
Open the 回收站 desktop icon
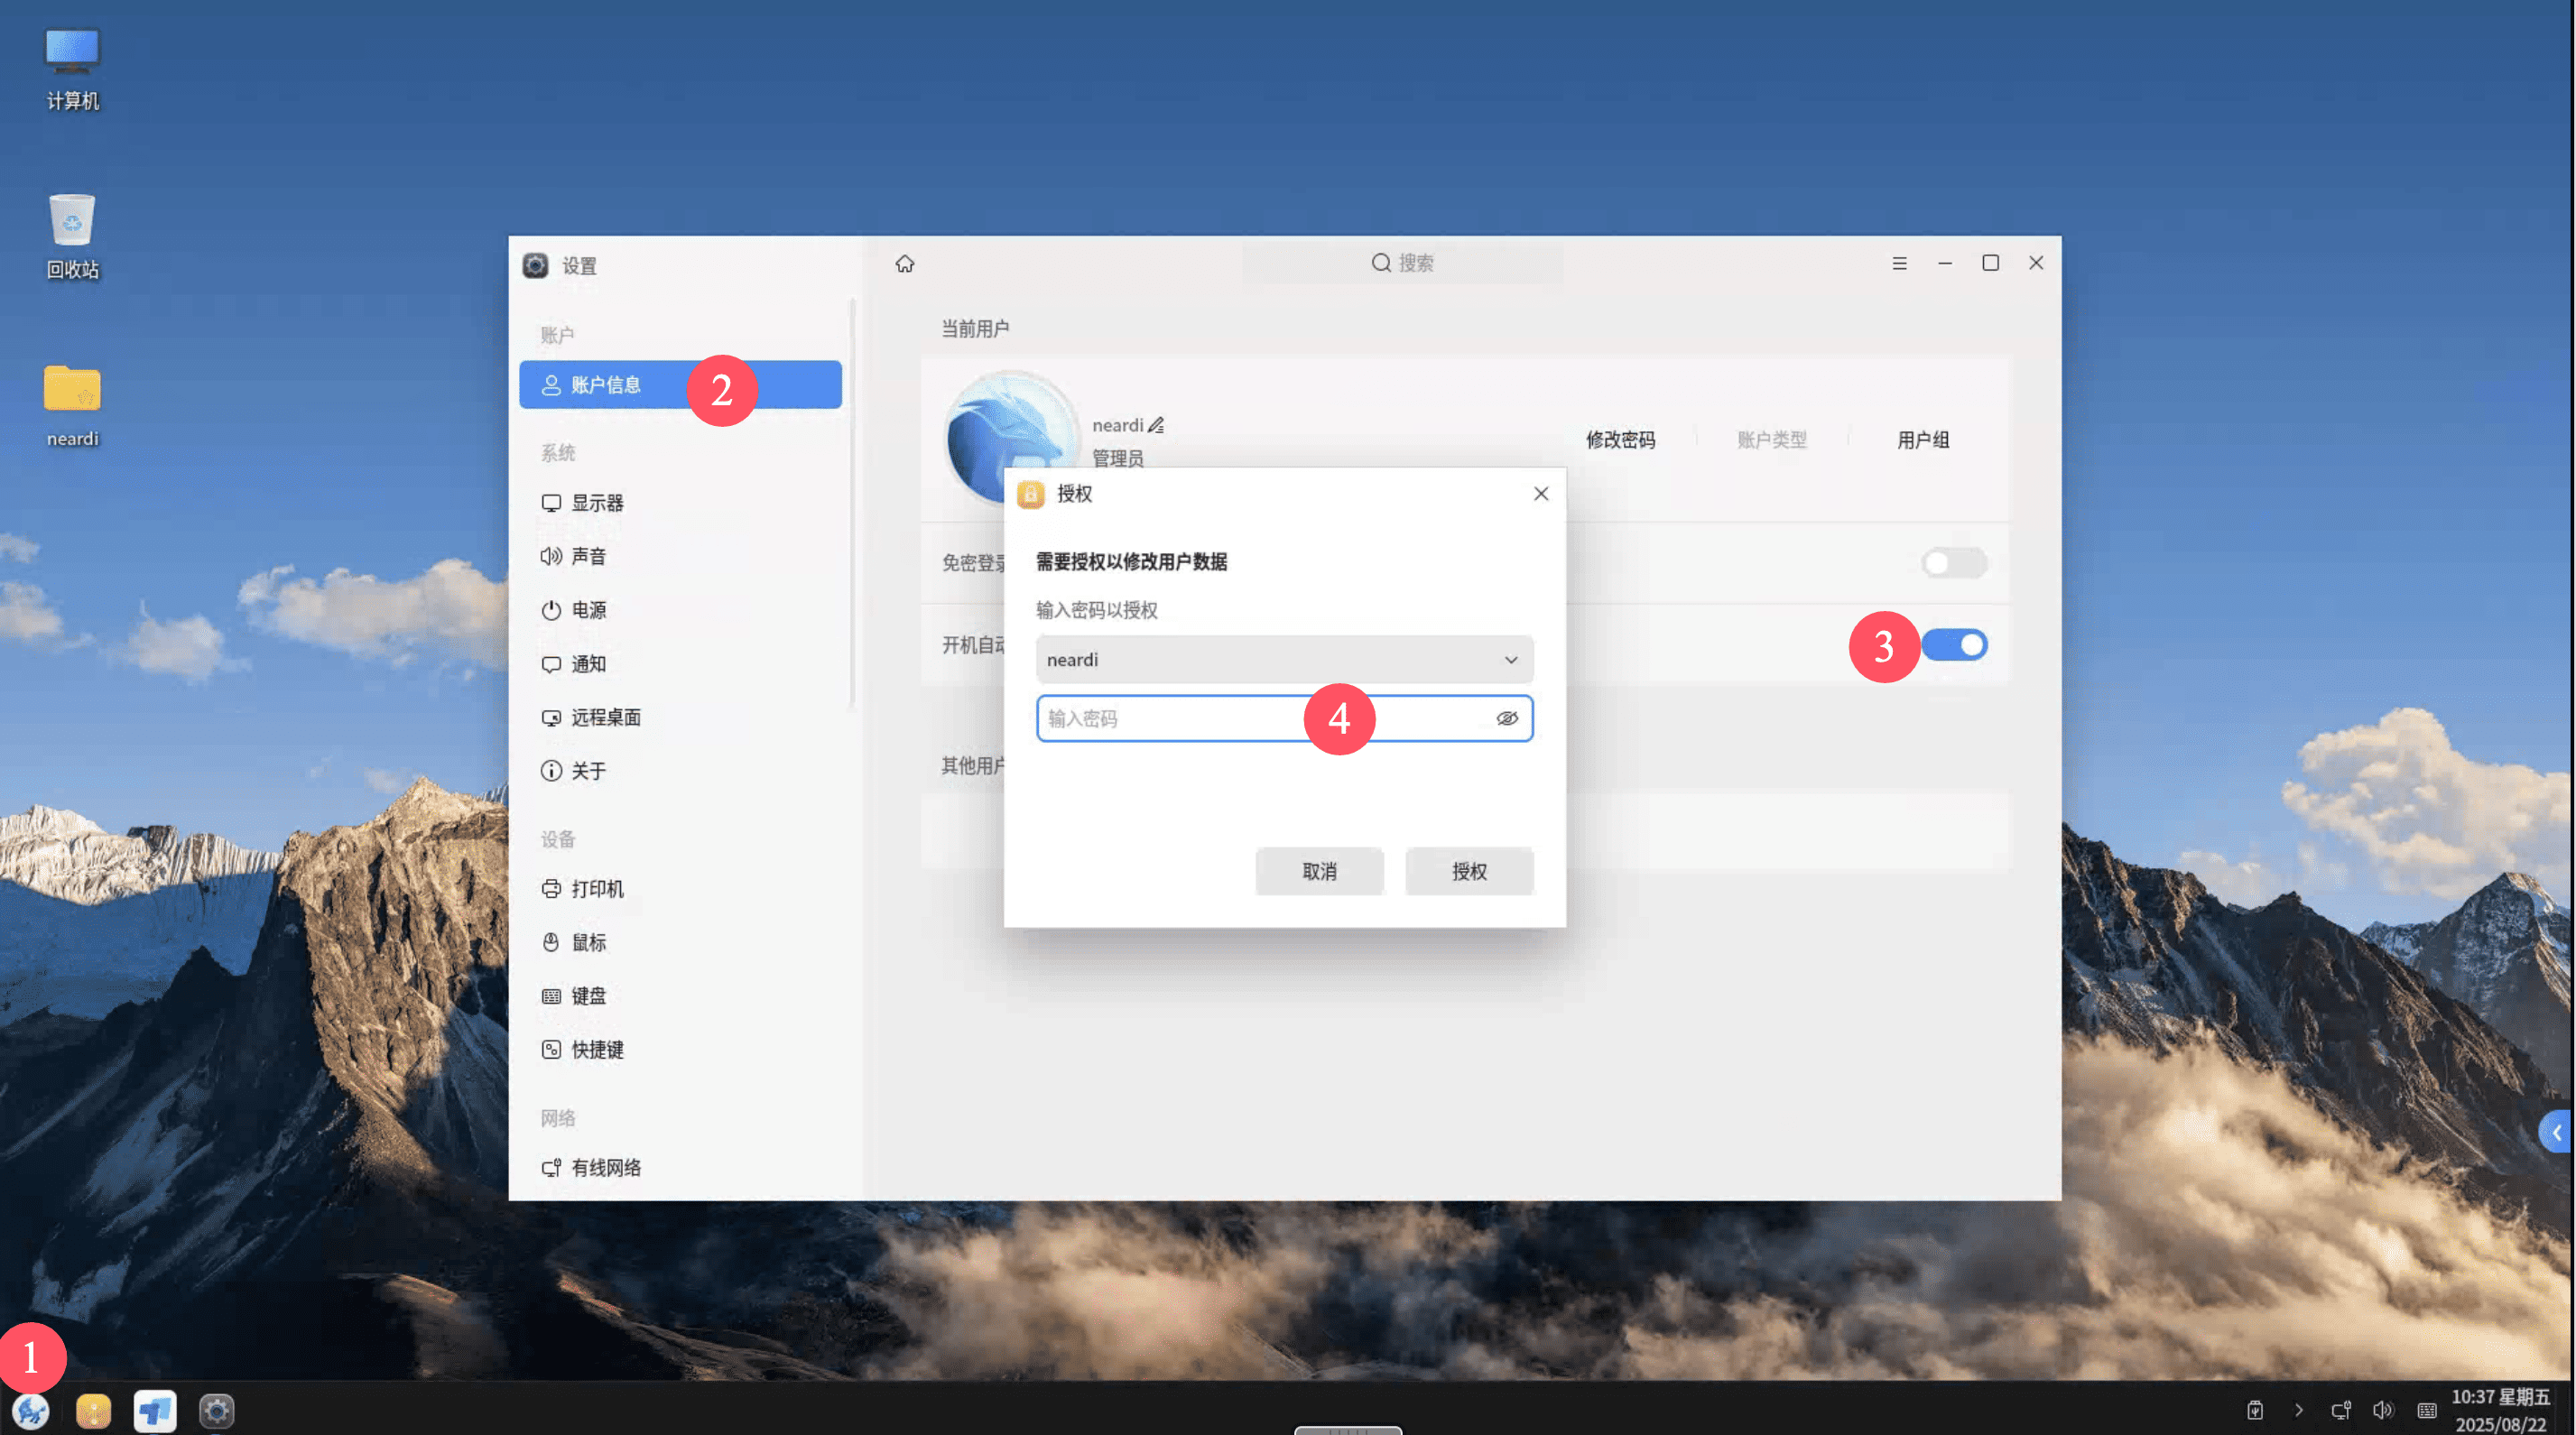(x=72, y=236)
